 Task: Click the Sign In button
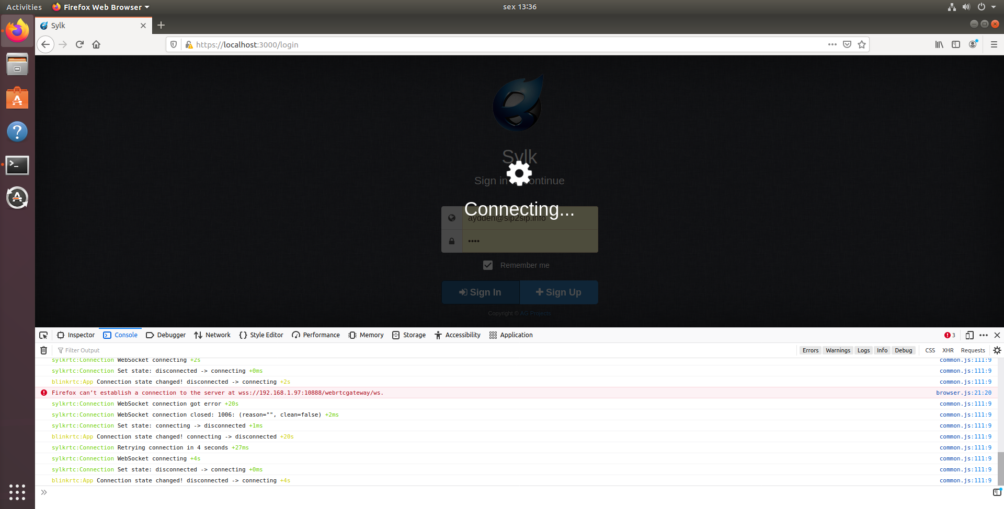481,292
